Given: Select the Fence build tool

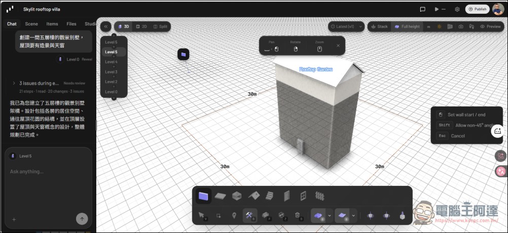Looking at the screenshot, I should [x=319, y=196].
